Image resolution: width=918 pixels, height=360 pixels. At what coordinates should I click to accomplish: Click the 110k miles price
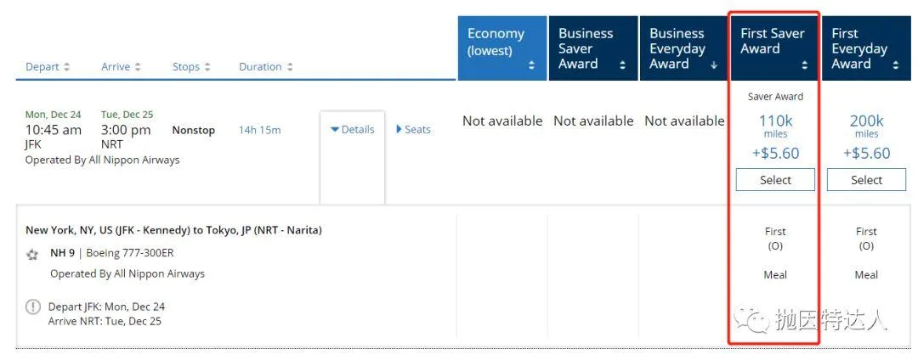pyautogui.click(x=775, y=121)
